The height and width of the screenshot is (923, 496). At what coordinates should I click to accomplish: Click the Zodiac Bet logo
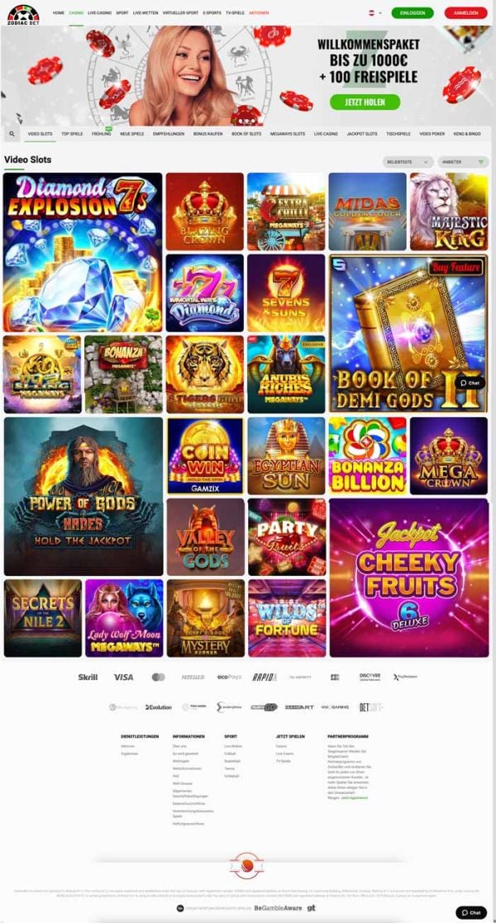[x=23, y=13]
